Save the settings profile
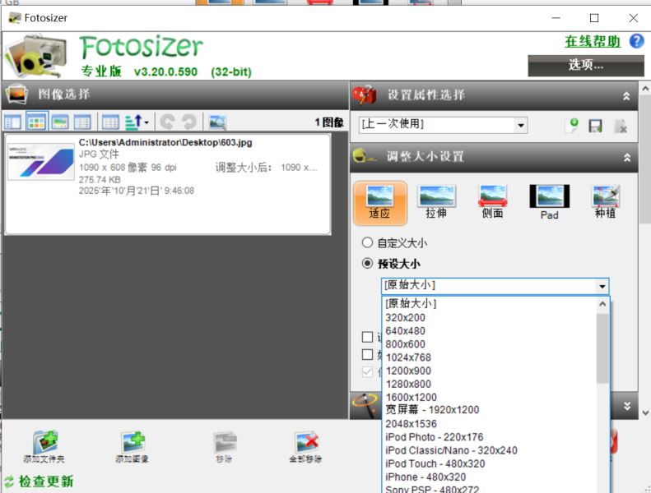This screenshot has width=651, height=493. click(x=596, y=126)
